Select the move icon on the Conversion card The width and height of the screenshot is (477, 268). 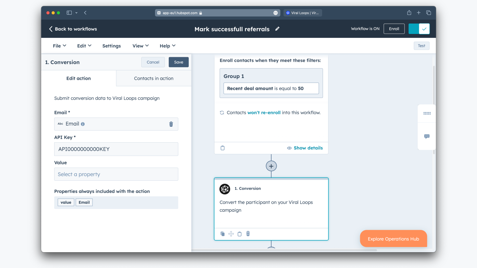(x=231, y=234)
